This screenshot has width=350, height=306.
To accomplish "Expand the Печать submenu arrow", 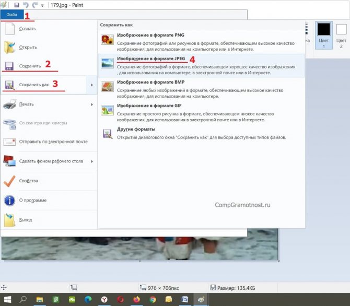I will tap(92, 104).
